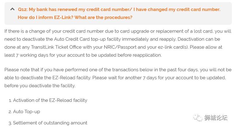Click 'least 7 working days' text line
Viewport: 235px width, 128px height.
(x=28, y=55)
